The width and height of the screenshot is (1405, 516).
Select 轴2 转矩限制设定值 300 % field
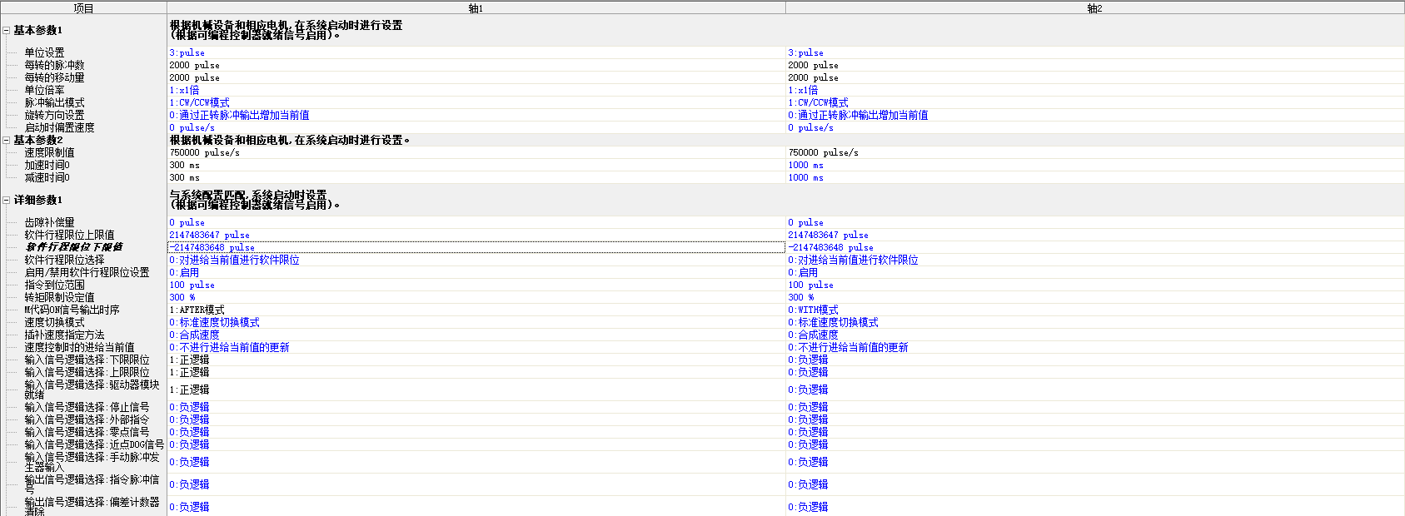tap(1094, 297)
